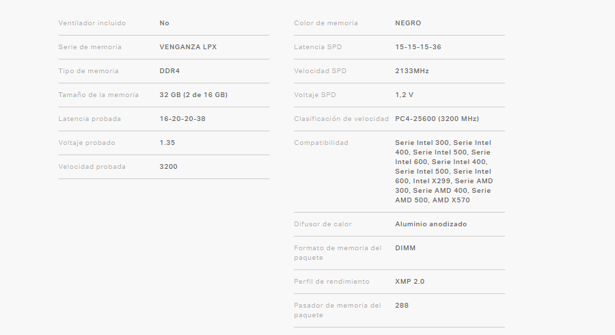This screenshot has width=615, height=335.
Task: Select 'PC4-25600 (3200 MHz)' speed rating
Action: point(437,119)
